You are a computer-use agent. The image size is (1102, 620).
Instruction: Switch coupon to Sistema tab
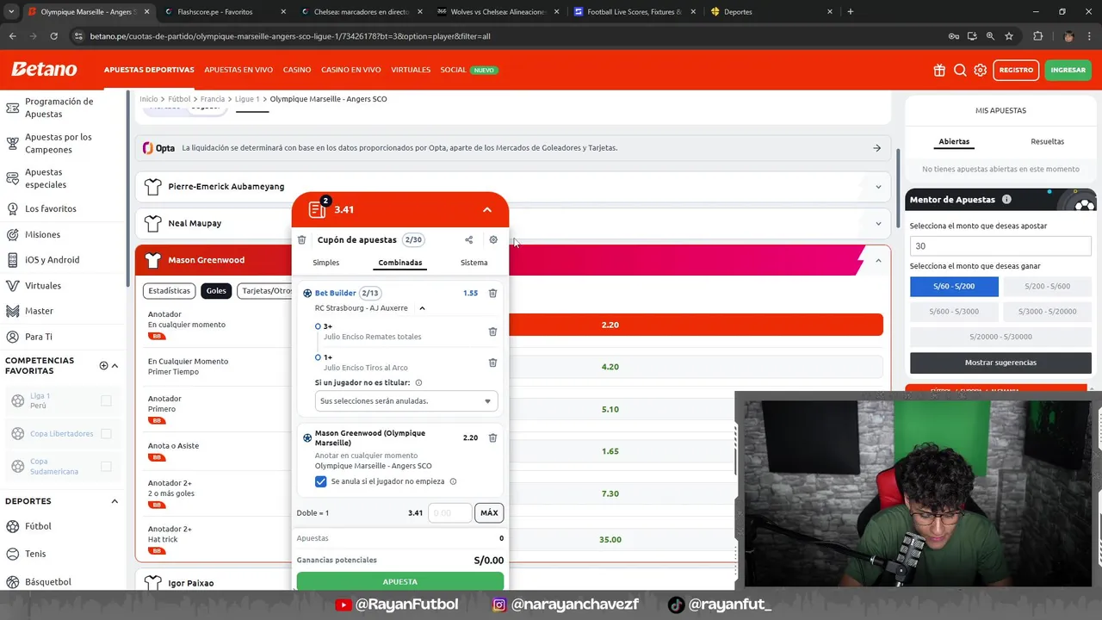tap(474, 263)
